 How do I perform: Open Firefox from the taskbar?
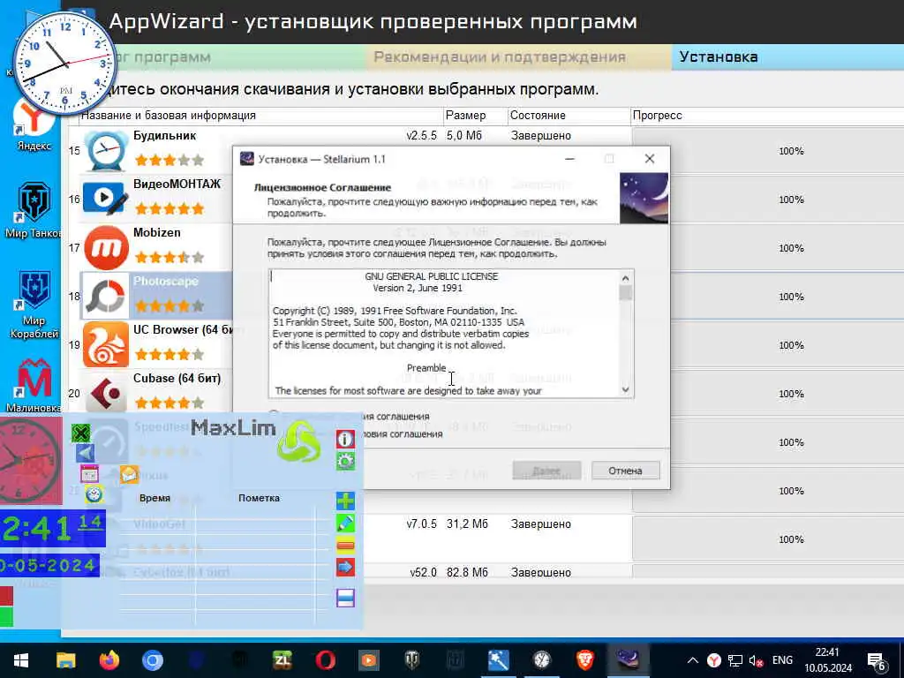click(109, 660)
